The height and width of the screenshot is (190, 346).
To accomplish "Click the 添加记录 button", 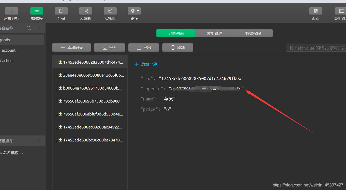I will (71, 47).
